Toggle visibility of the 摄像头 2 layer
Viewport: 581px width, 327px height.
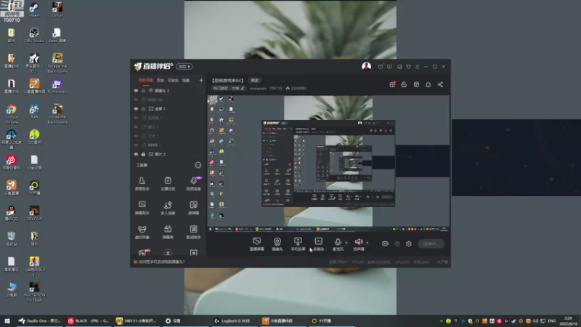[x=136, y=90]
